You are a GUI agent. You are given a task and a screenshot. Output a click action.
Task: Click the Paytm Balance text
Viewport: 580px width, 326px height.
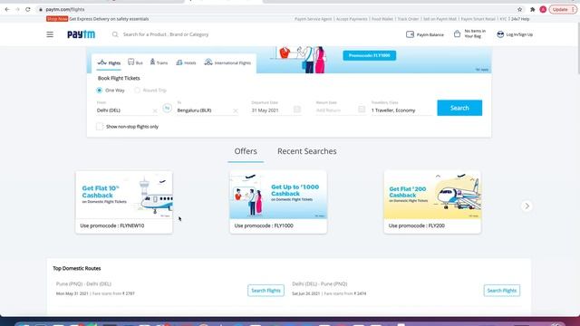pos(430,34)
